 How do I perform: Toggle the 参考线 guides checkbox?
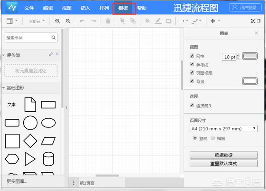point(192,64)
